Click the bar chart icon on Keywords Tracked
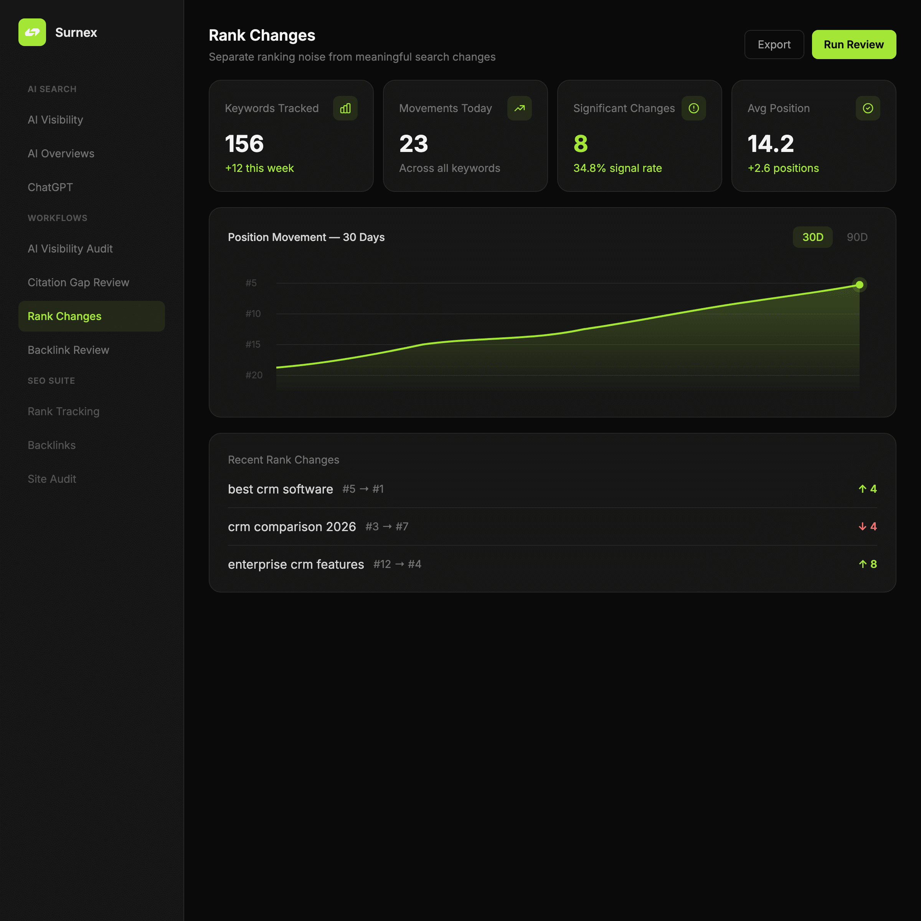Screen dimensions: 921x921 click(x=345, y=108)
